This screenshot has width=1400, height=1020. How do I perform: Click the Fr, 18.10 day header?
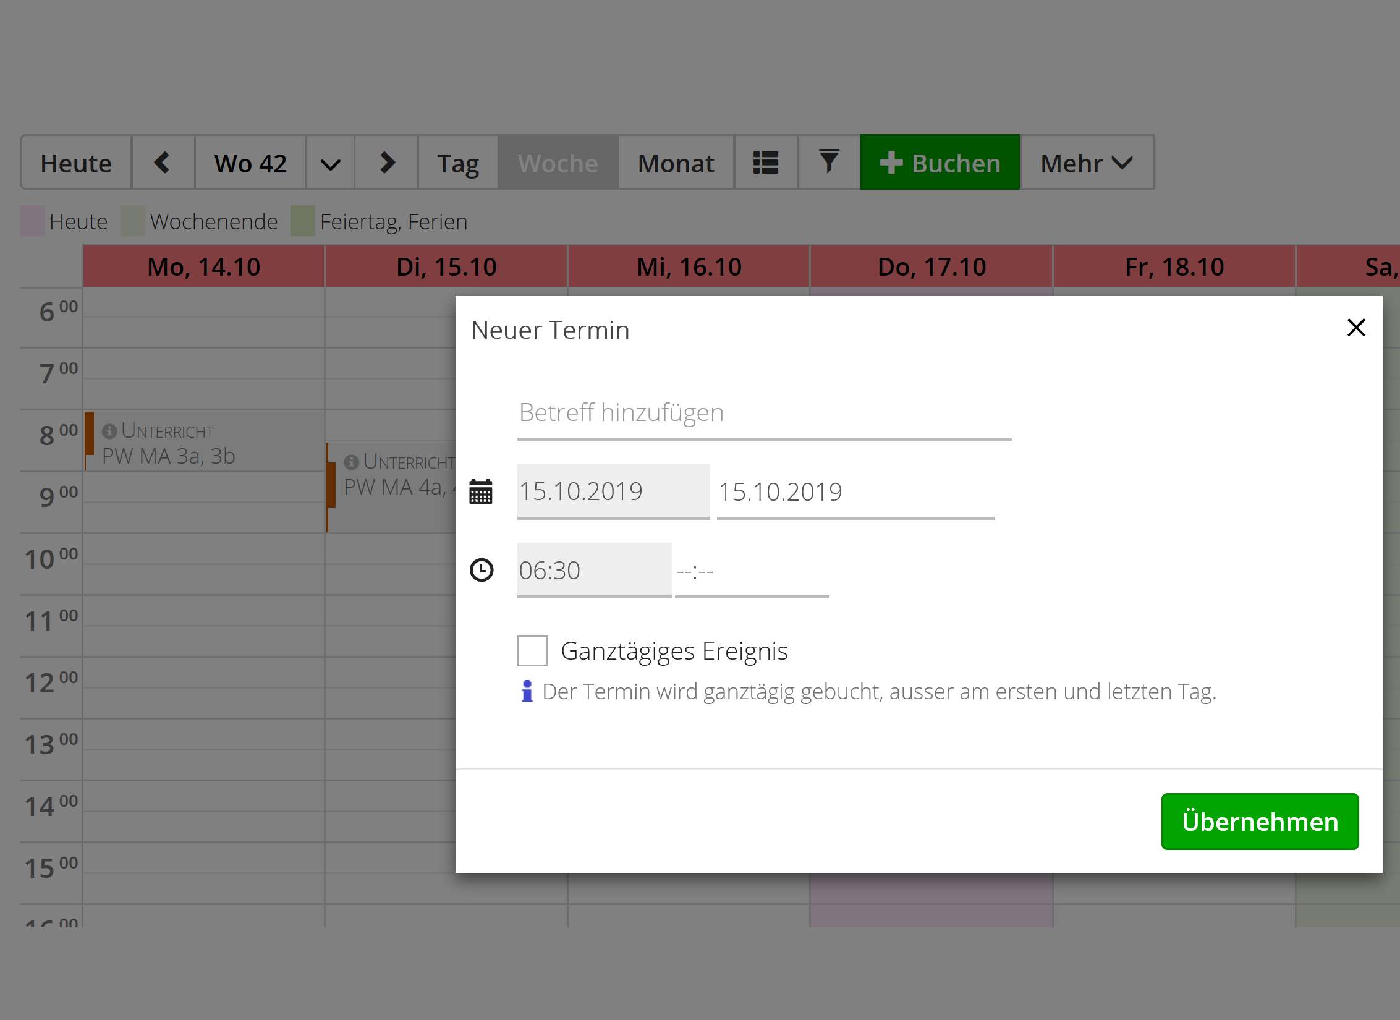point(1174,267)
